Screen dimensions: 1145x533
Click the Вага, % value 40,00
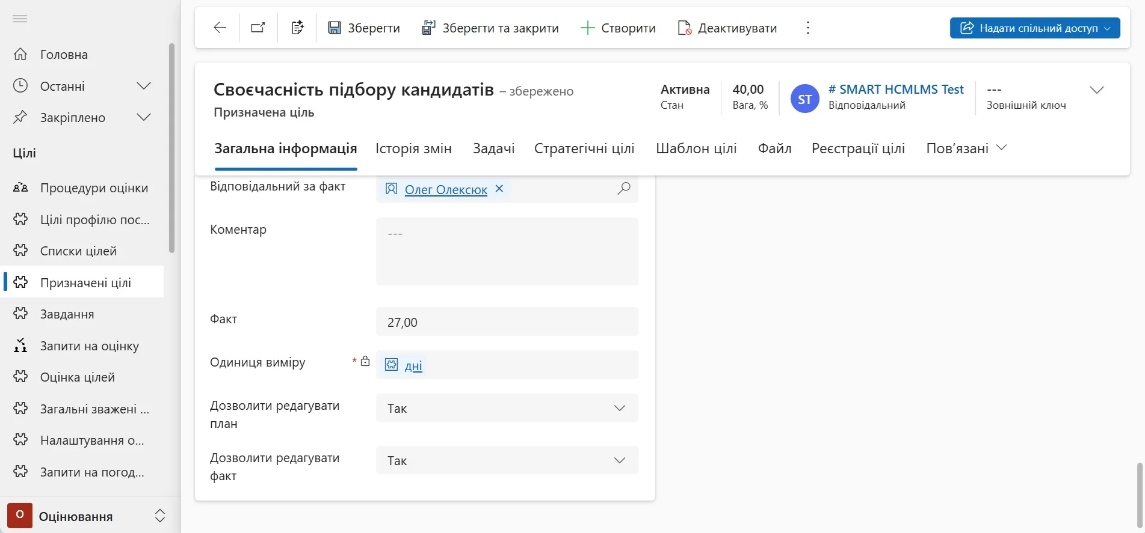tap(748, 90)
